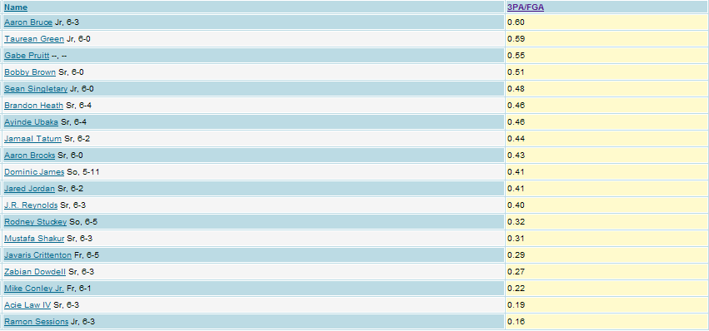Viewport: 709px width, 331px height.
Task: Click the Javaris Crittenton link
Action: point(38,255)
